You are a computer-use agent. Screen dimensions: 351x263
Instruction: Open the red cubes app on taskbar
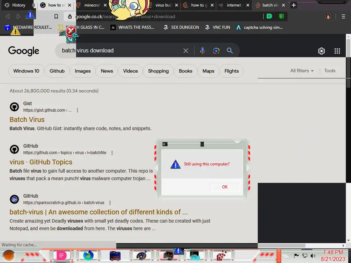pos(222,256)
